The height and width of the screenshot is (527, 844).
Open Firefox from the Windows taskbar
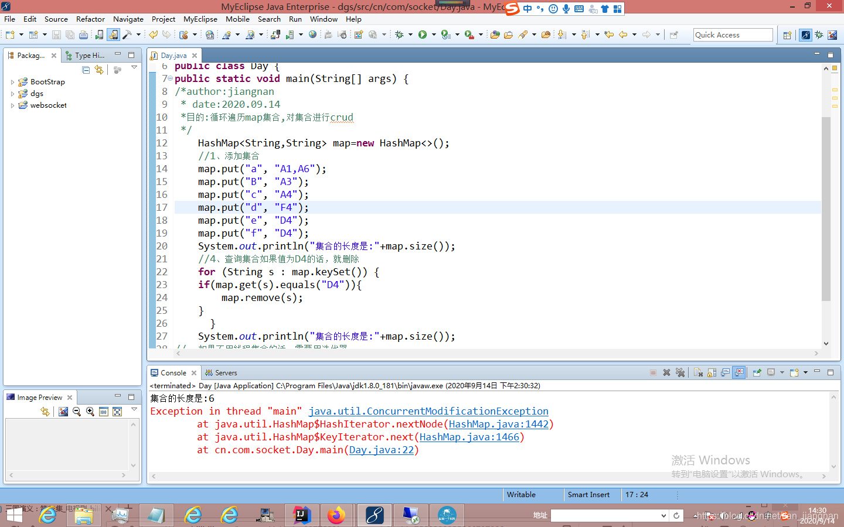(x=336, y=515)
